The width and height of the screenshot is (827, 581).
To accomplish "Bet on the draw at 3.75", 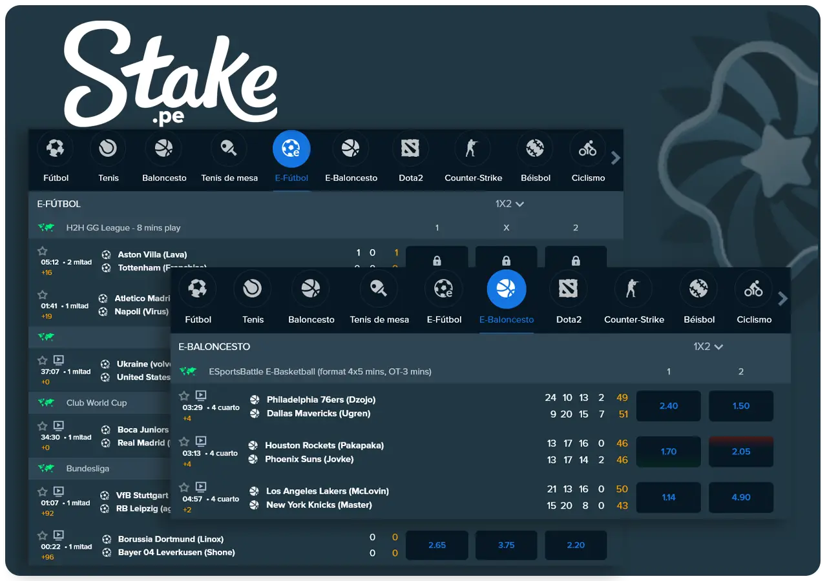I will [x=507, y=545].
